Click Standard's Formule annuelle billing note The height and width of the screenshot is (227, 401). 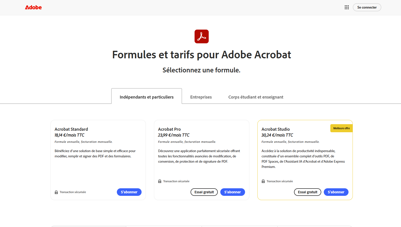pyautogui.click(x=84, y=142)
